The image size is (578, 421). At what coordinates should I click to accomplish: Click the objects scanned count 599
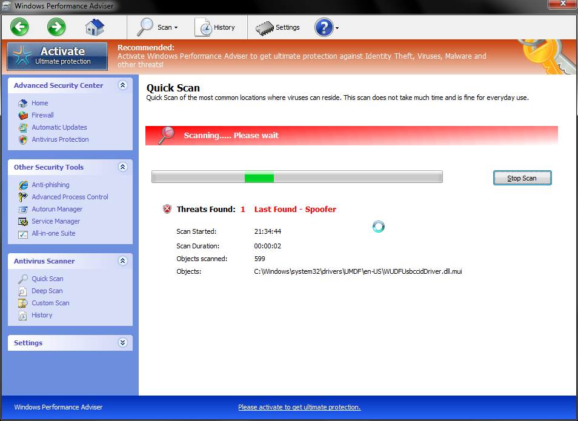point(259,259)
